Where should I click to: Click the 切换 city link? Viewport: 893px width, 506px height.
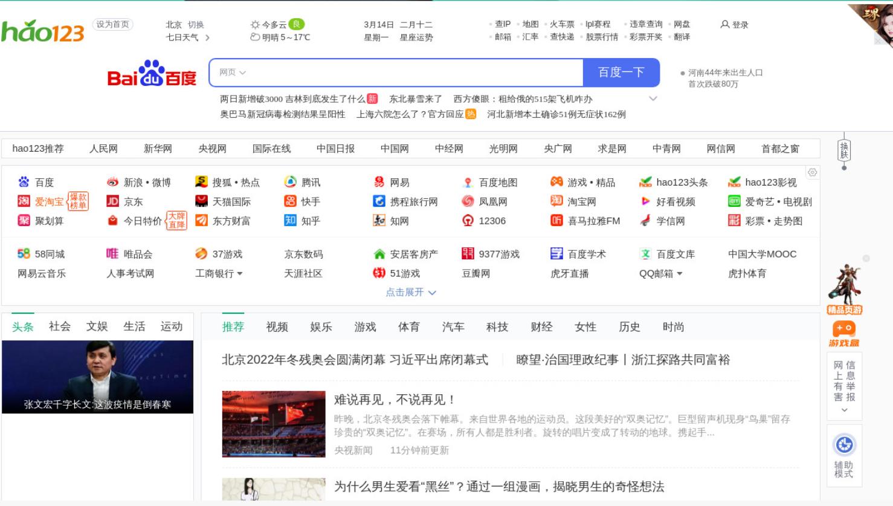[196, 25]
